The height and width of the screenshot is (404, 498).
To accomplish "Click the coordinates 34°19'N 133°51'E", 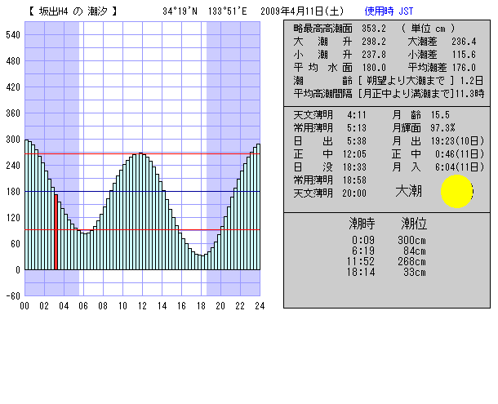I will point(205,11).
